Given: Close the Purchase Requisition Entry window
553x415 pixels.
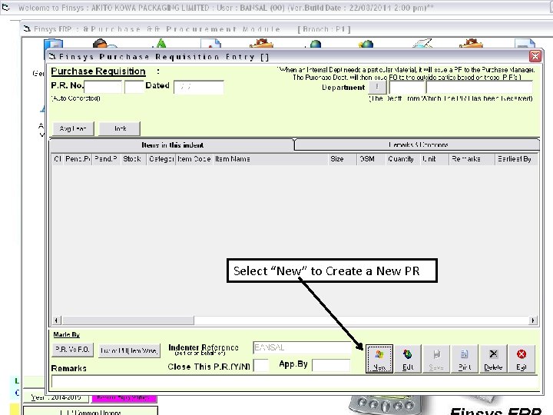Looking at the screenshot, I should (535, 56).
